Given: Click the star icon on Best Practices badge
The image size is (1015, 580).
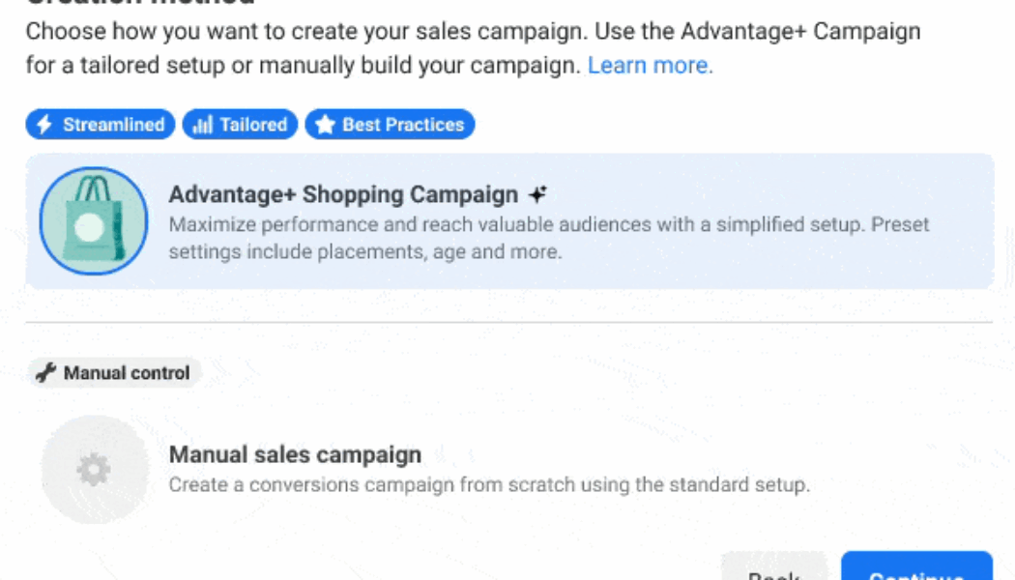Looking at the screenshot, I should pyautogui.click(x=323, y=124).
